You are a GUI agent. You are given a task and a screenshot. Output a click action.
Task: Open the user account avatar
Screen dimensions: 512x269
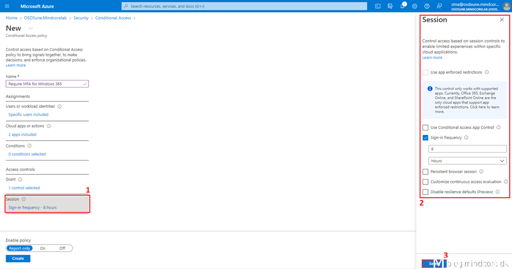(506, 6)
